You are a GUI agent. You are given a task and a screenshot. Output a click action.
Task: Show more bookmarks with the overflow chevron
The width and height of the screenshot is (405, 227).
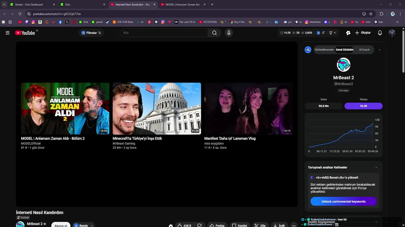pos(397,22)
